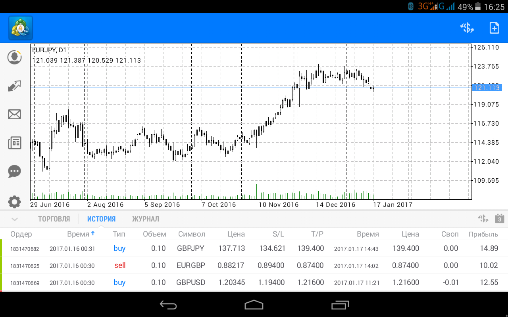Sort by Объем column header
Image resolution: width=508 pixels, height=317 pixels.
154,234
